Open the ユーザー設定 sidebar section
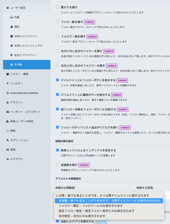 tap(27, 8)
